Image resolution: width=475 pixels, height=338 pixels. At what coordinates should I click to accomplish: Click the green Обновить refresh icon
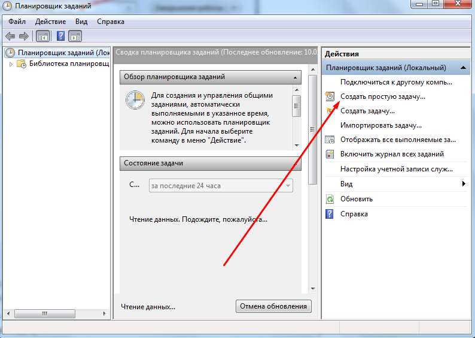330,199
